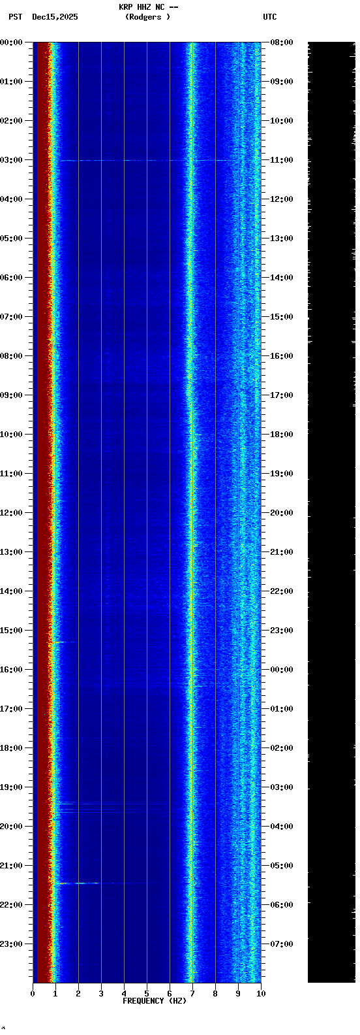Click the 07:00 UTC time label
Viewport: 360px width, 1035px height.
click(x=282, y=944)
